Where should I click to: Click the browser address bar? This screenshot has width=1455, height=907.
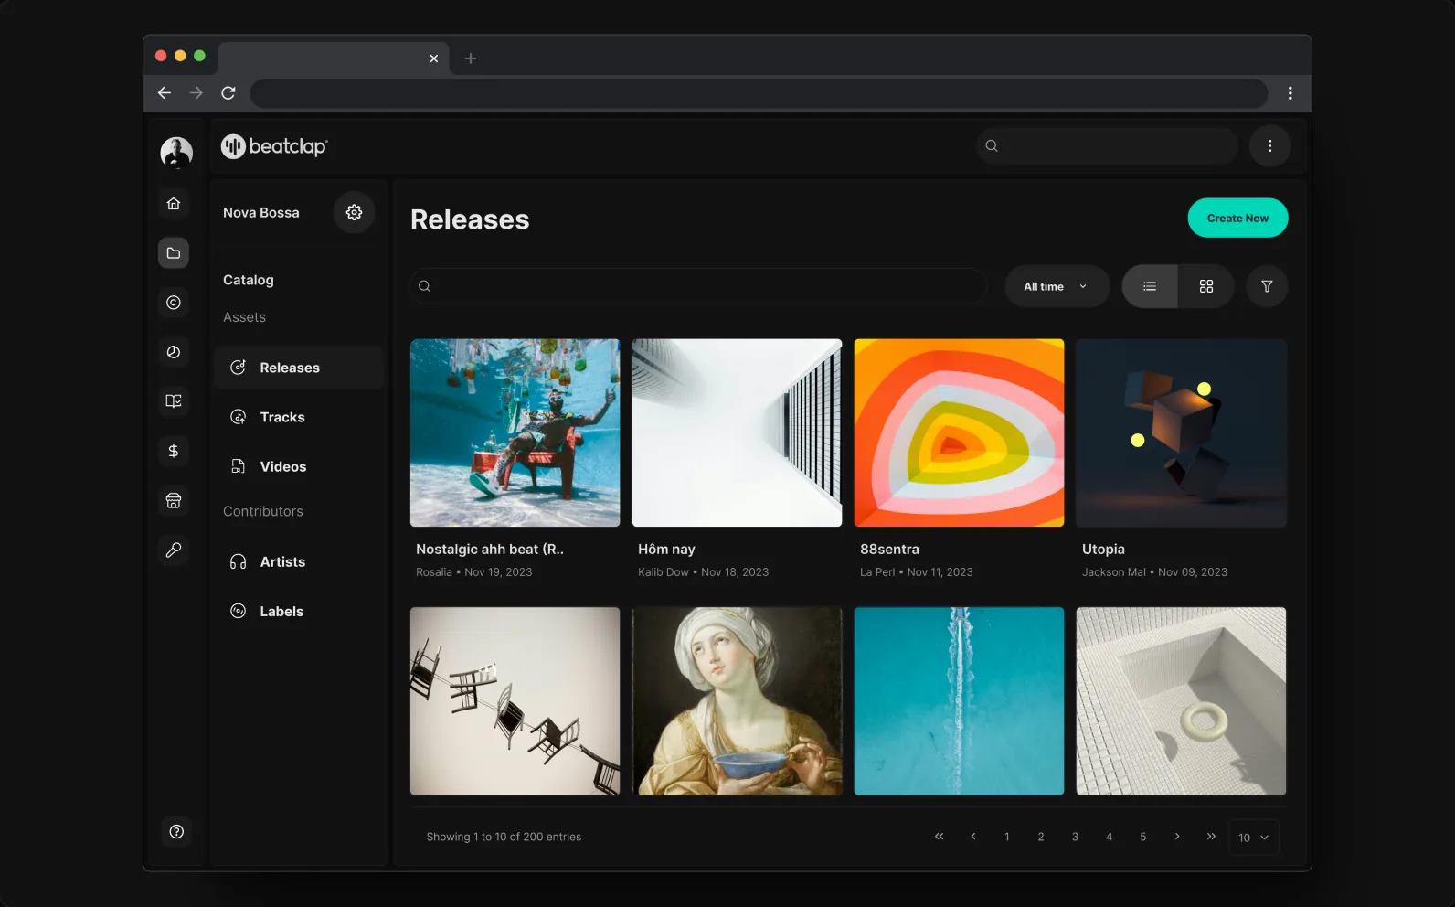click(x=759, y=93)
